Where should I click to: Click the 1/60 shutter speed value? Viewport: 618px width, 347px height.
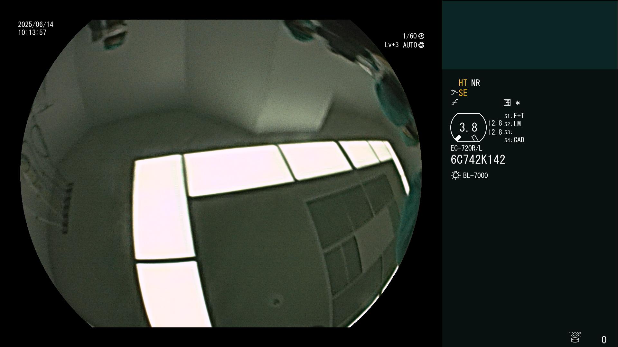coord(410,36)
